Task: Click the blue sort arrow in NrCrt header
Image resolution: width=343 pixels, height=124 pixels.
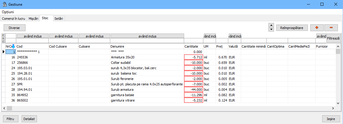Action: 13,46
